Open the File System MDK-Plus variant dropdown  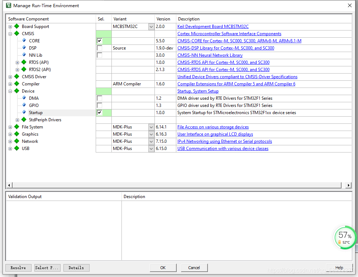151,127
